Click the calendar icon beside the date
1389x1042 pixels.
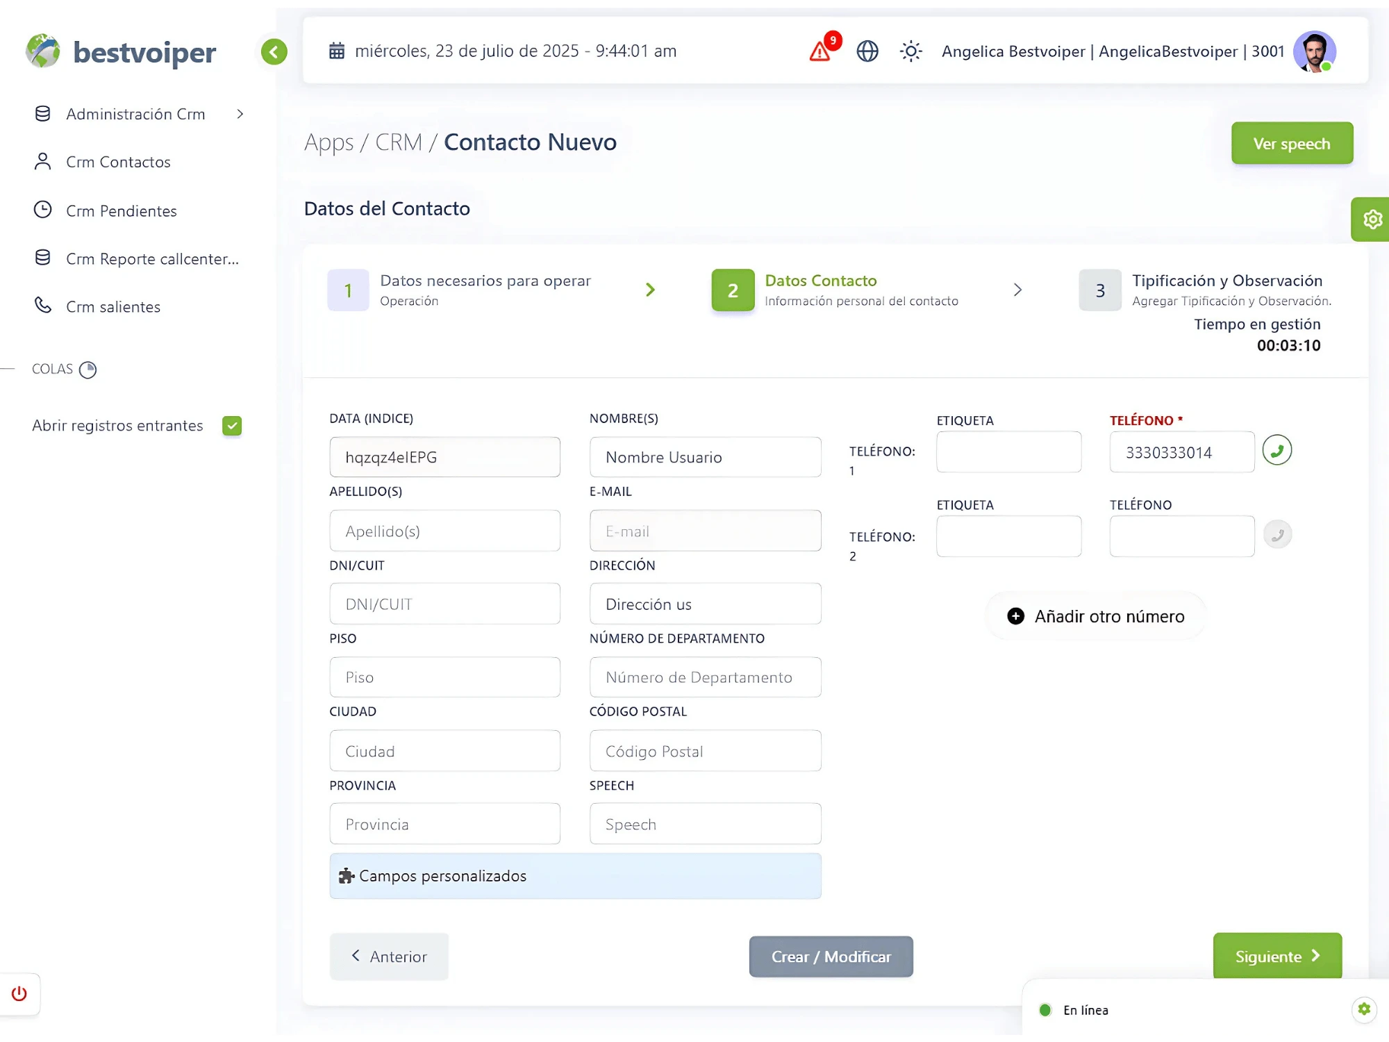tap(337, 51)
